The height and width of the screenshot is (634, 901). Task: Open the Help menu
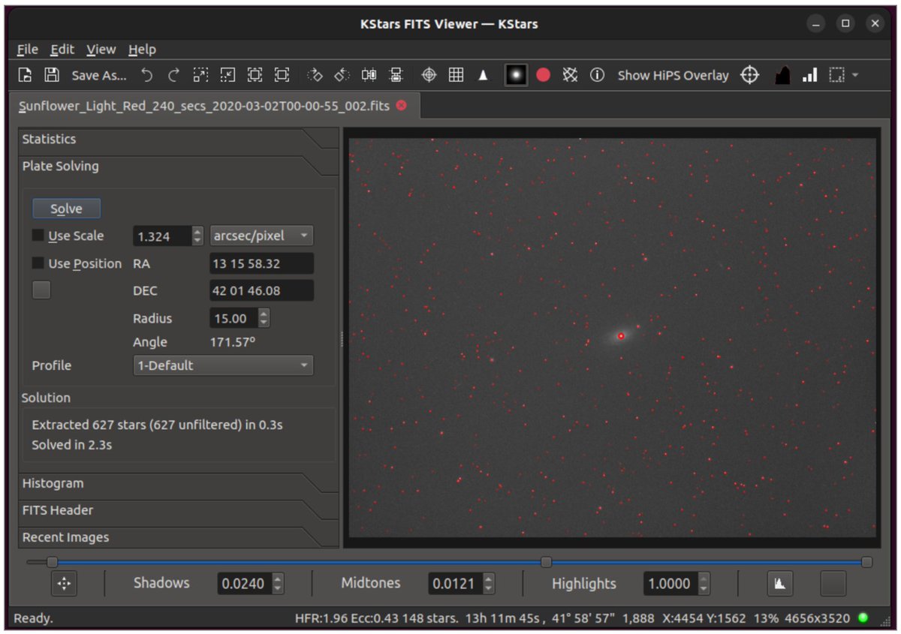point(142,50)
